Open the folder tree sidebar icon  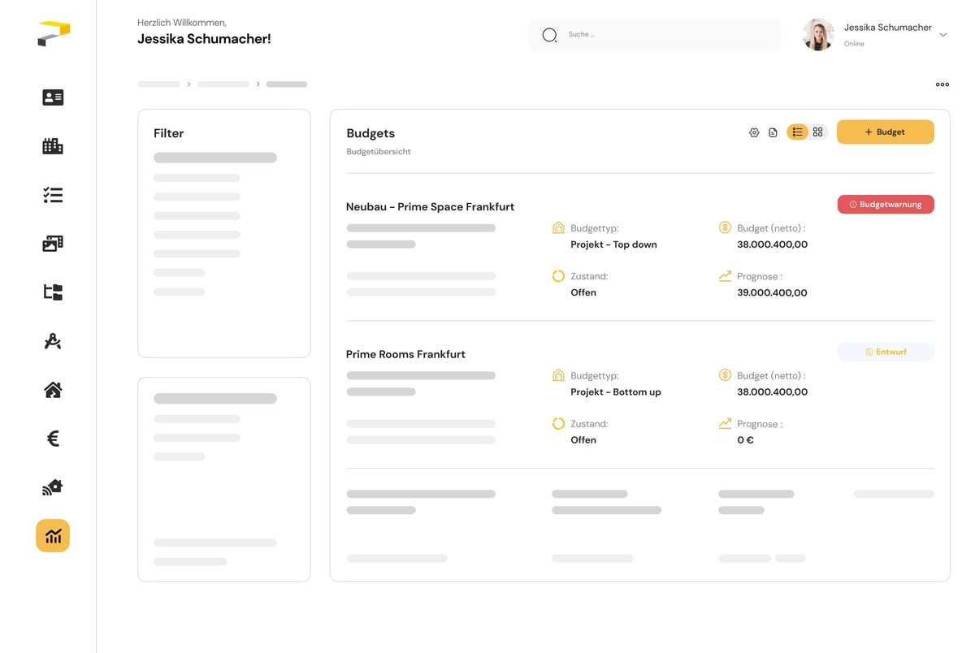click(53, 292)
